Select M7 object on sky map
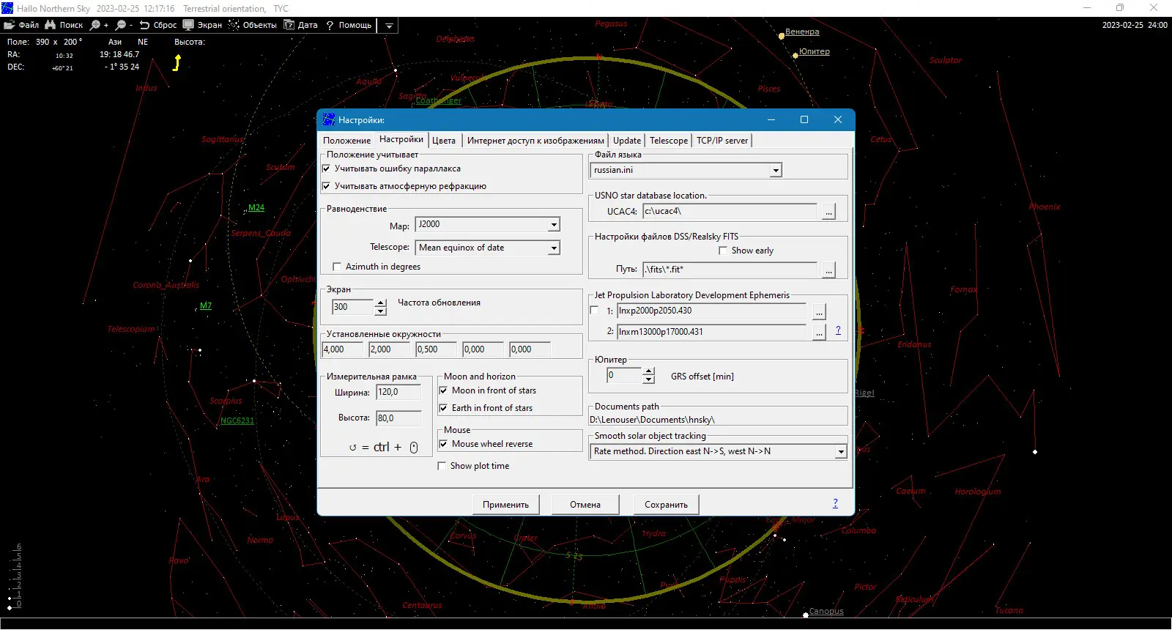 coord(206,306)
